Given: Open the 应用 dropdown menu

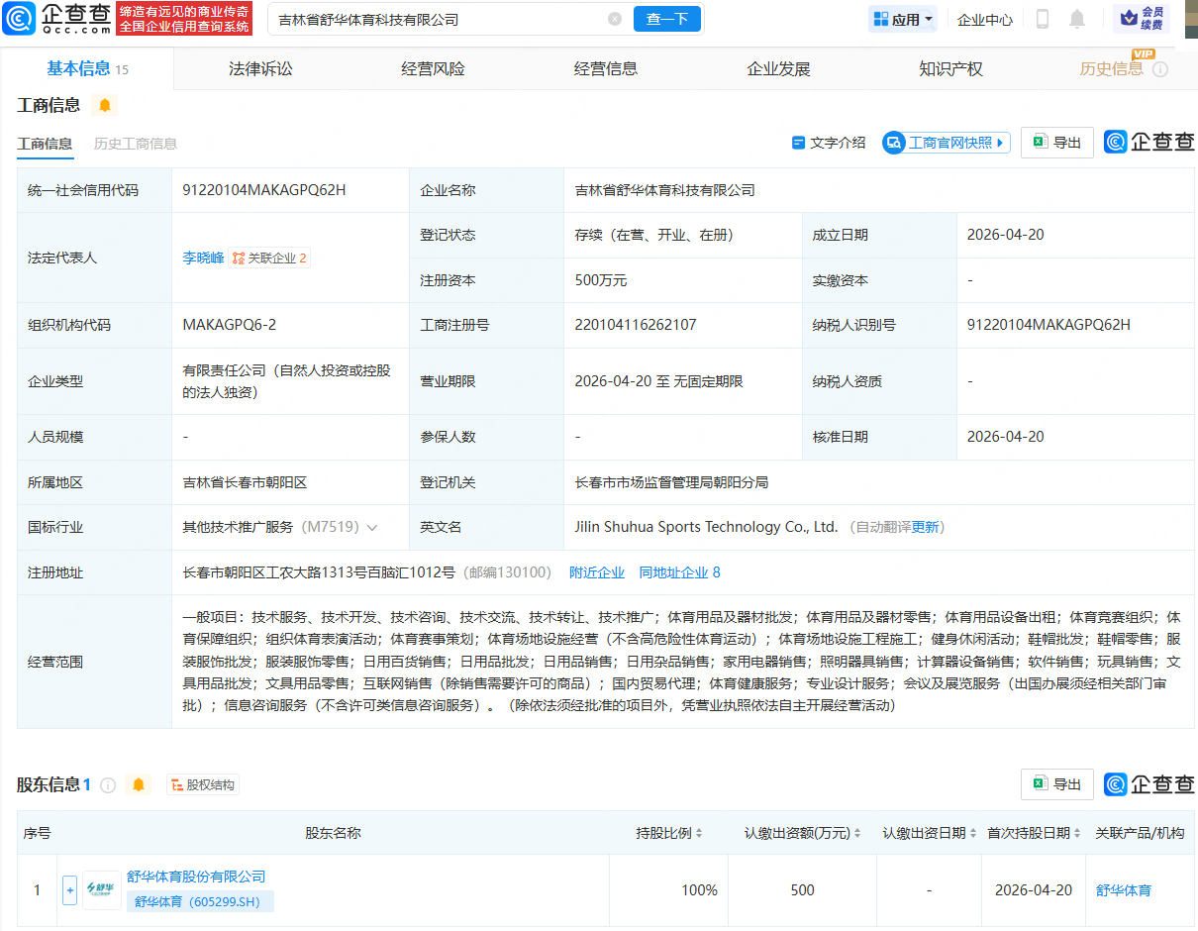Looking at the screenshot, I should pos(902,19).
